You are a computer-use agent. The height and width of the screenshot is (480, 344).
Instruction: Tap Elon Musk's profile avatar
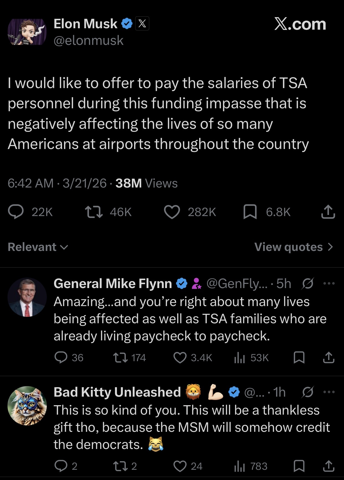coord(27,32)
